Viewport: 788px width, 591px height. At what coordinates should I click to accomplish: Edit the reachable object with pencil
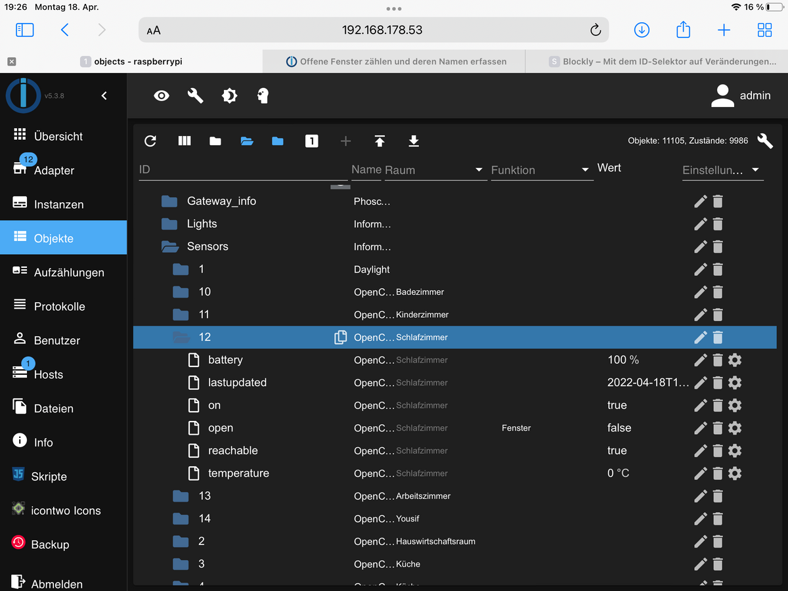point(701,450)
